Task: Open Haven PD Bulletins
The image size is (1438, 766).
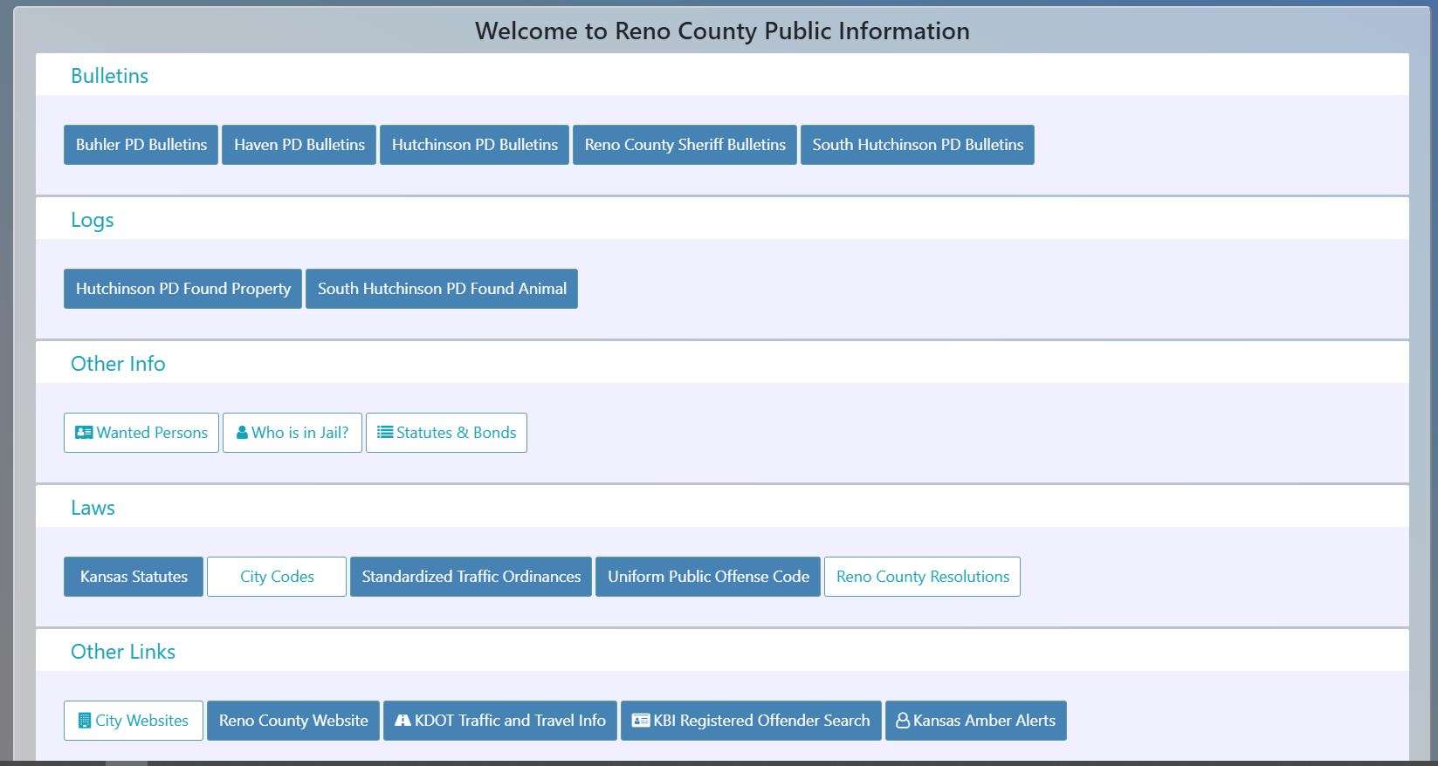Action: [x=299, y=145]
